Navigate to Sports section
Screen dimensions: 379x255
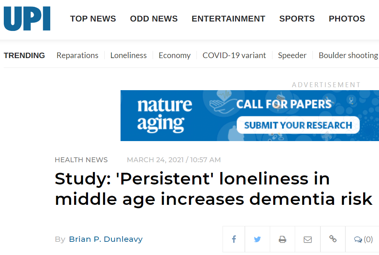click(x=297, y=18)
